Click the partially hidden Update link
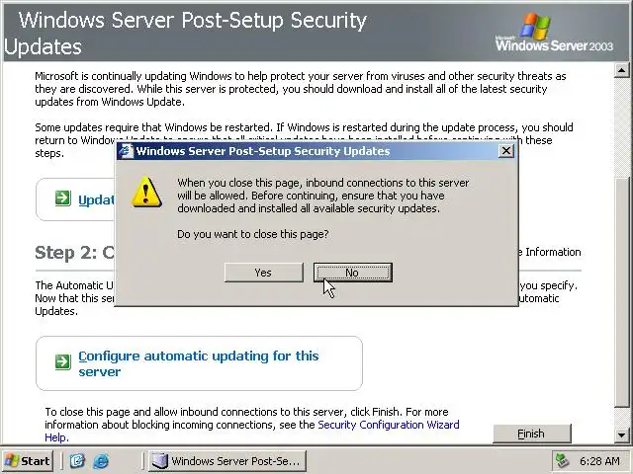 97,199
